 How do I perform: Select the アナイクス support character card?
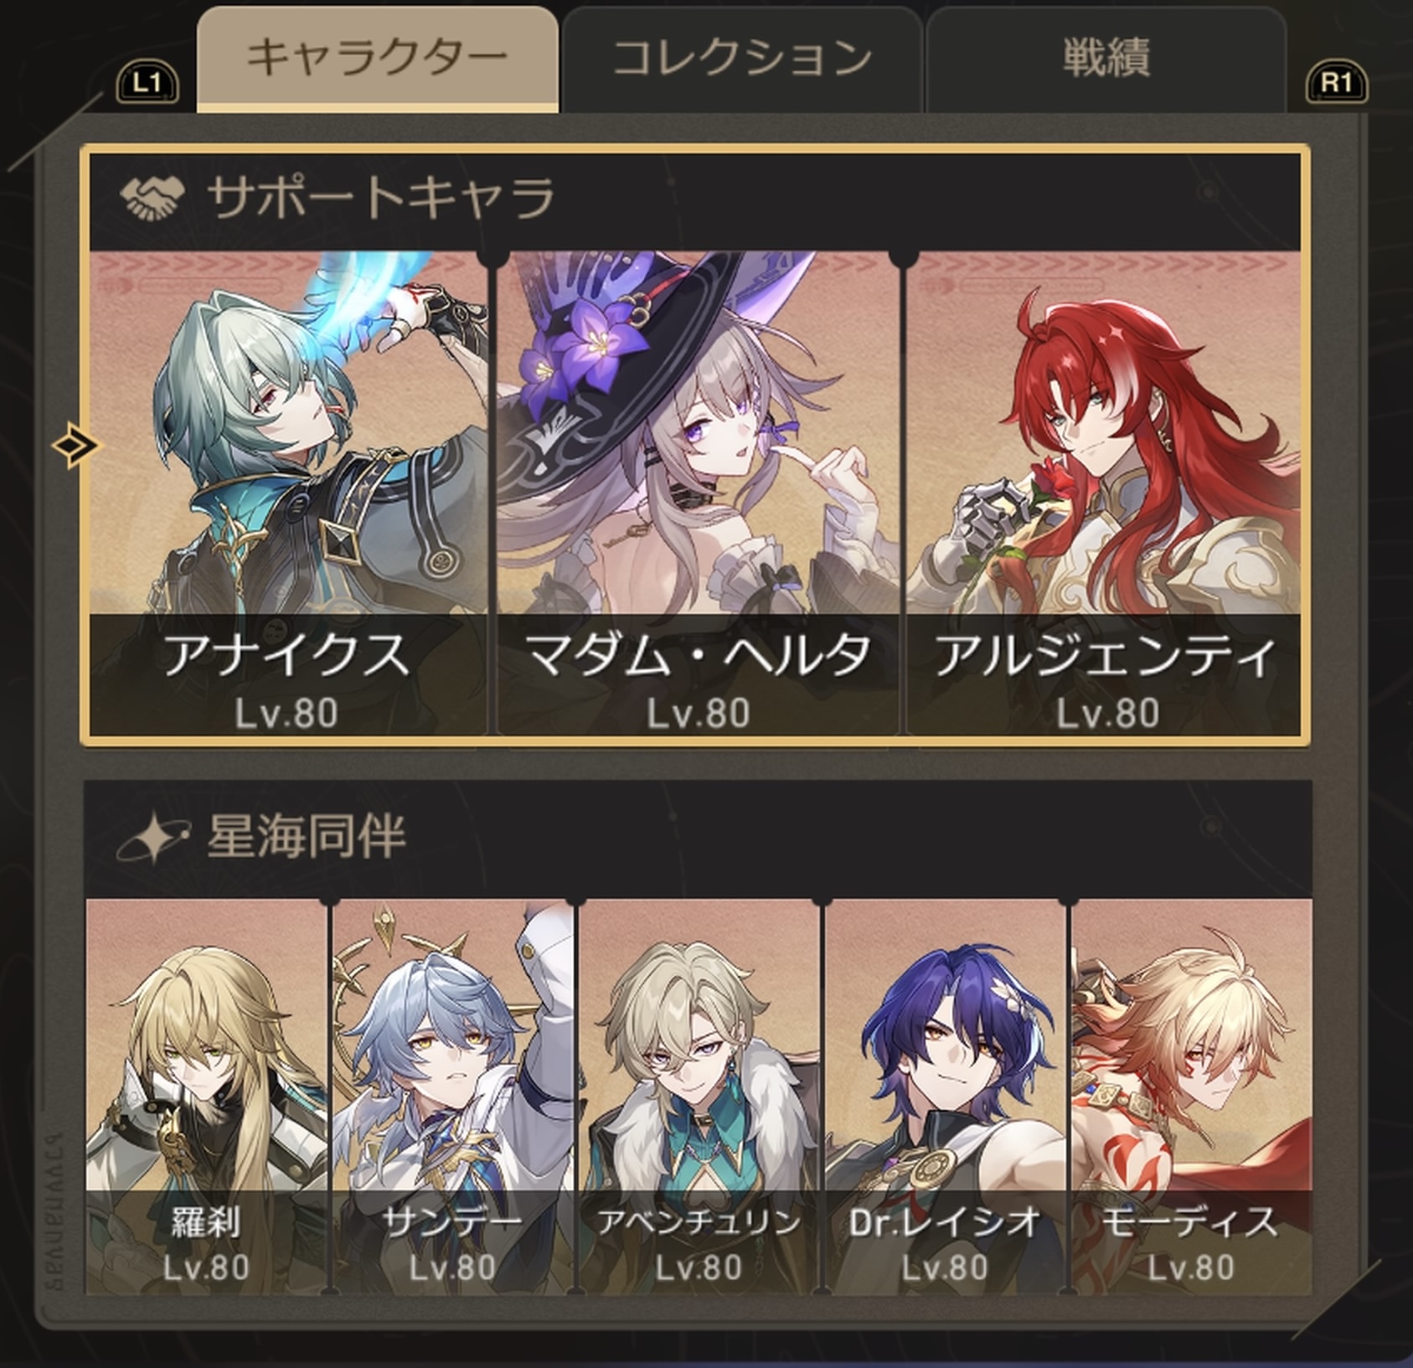[x=287, y=493]
